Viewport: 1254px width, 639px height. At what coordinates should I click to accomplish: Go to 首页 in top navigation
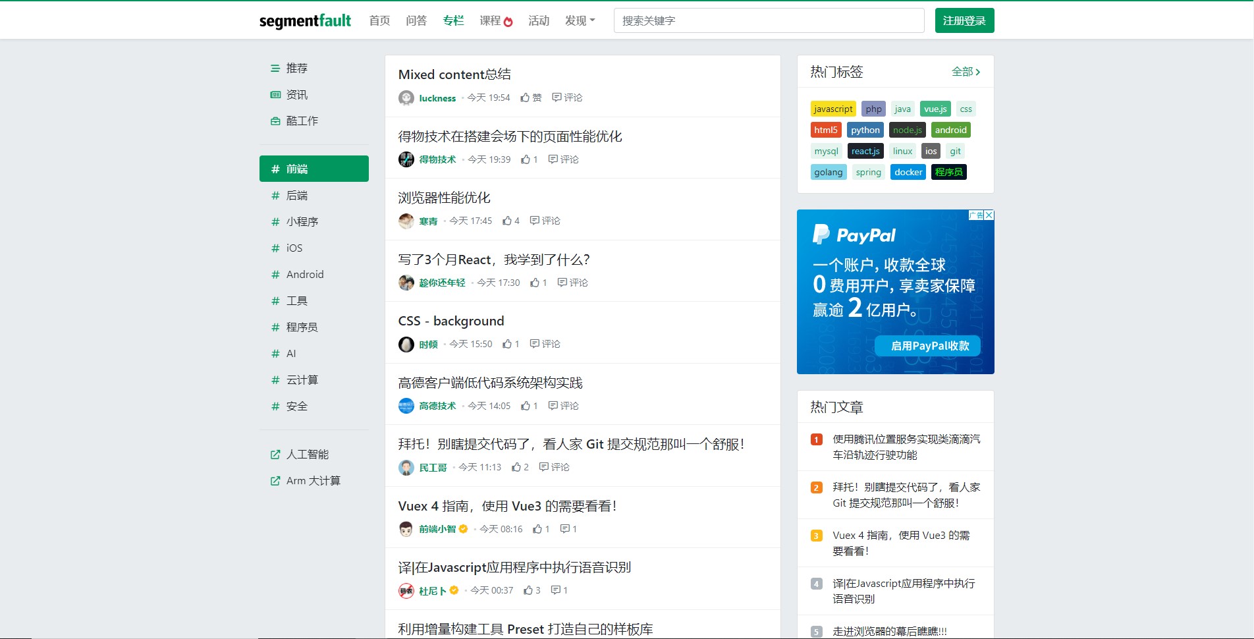pos(379,21)
